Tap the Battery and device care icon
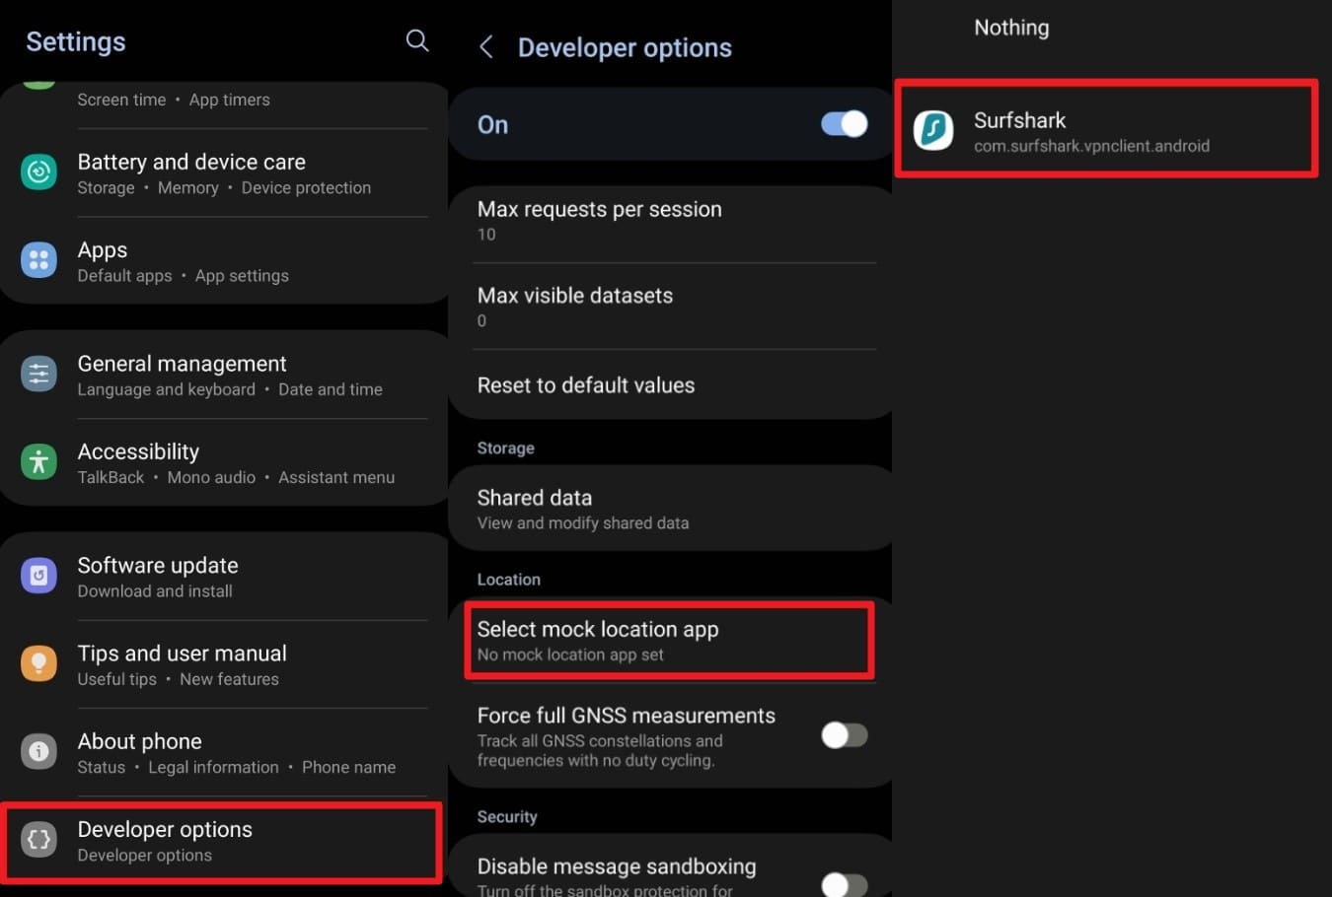Viewport: 1332px width, 897px height. click(x=39, y=172)
